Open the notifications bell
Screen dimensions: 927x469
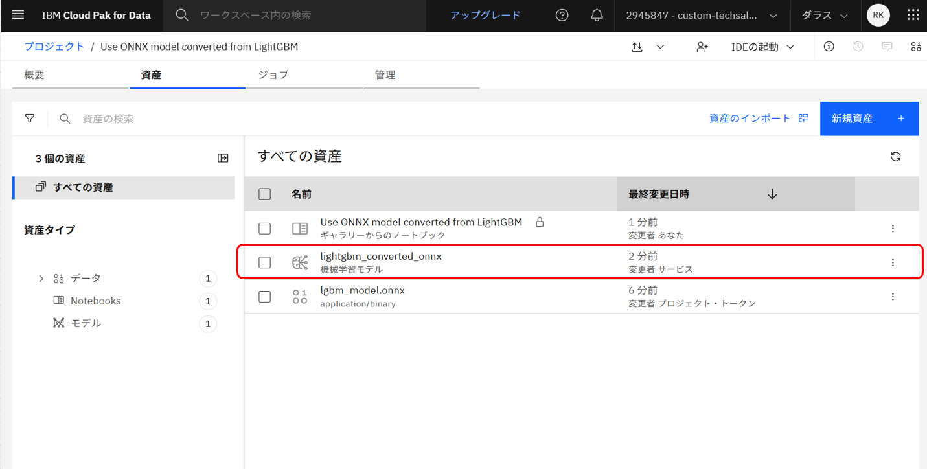[596, 14]
